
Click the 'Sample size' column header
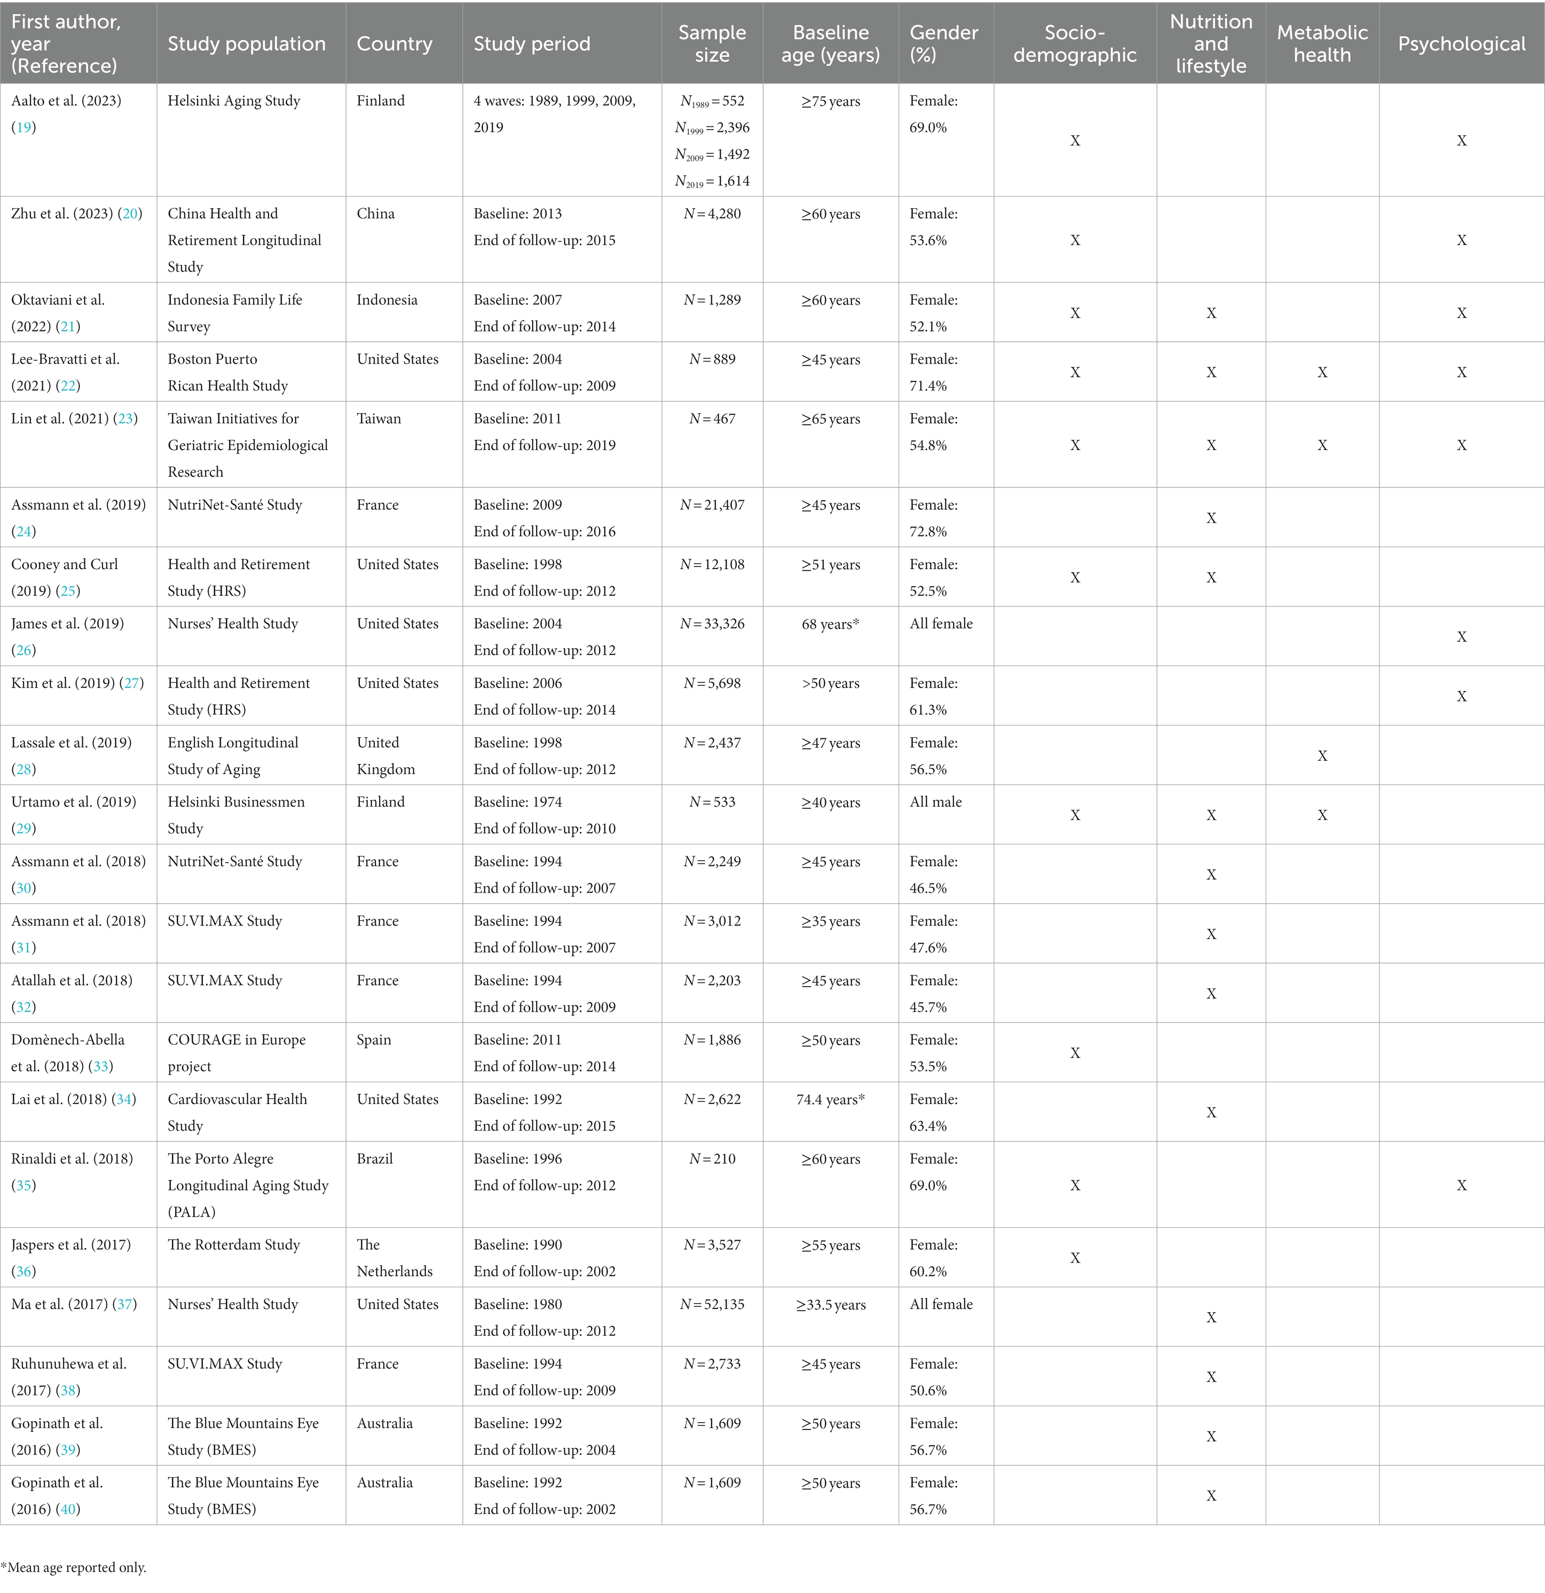(x=712, y=44)
